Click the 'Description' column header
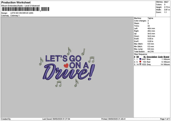171x121 pixels. click(x=152, y=57)
